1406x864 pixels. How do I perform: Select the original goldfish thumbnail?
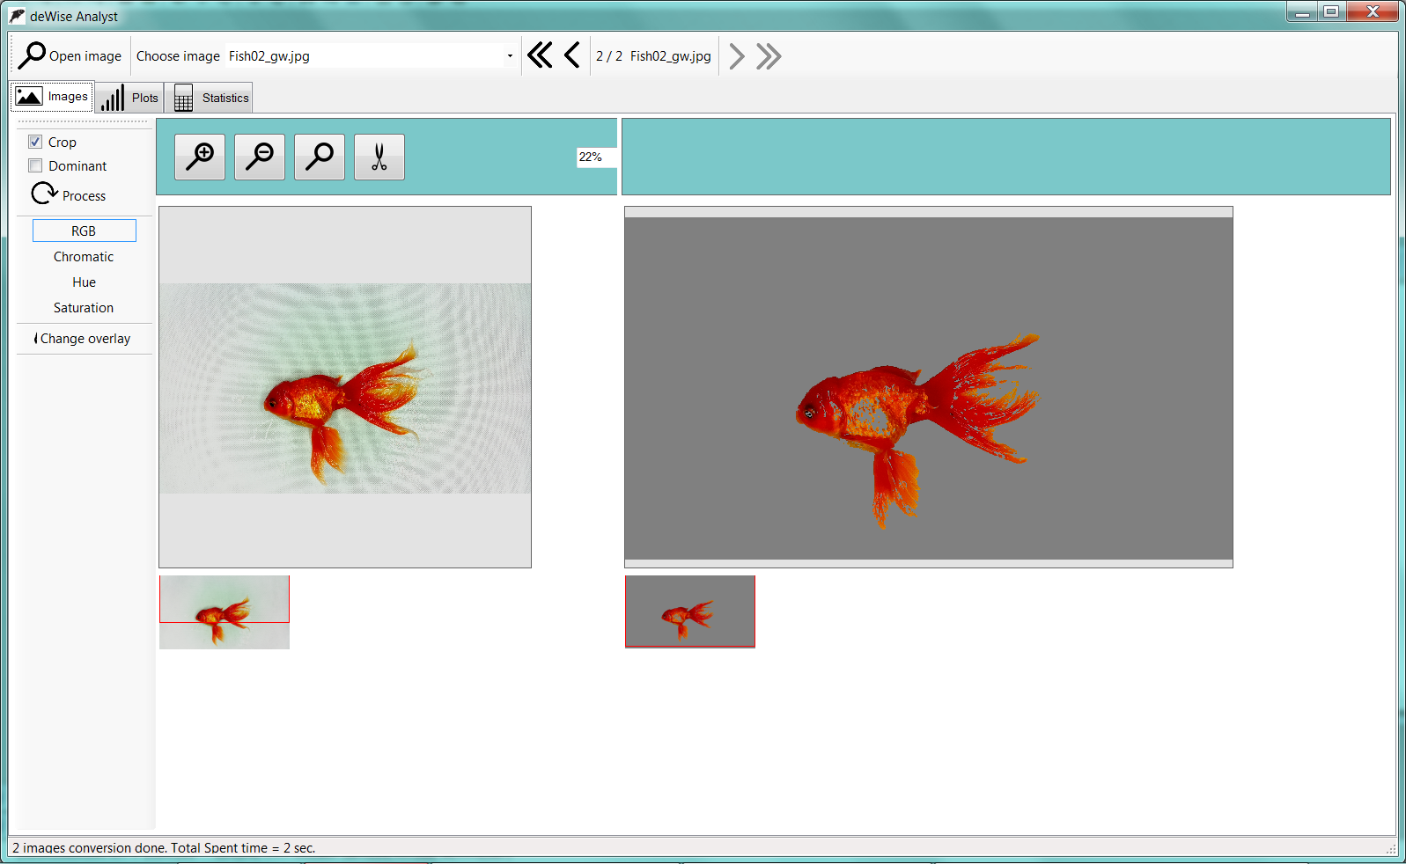pyautogui.click(x=225, y=612)
